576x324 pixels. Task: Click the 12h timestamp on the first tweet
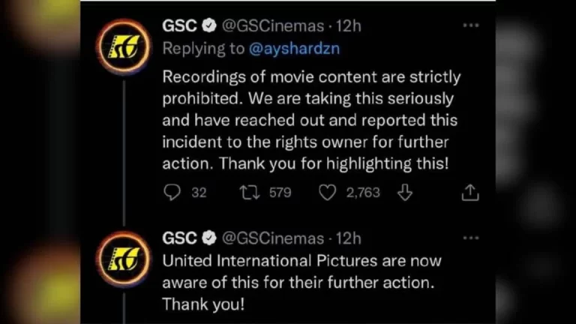pos(348,25)
